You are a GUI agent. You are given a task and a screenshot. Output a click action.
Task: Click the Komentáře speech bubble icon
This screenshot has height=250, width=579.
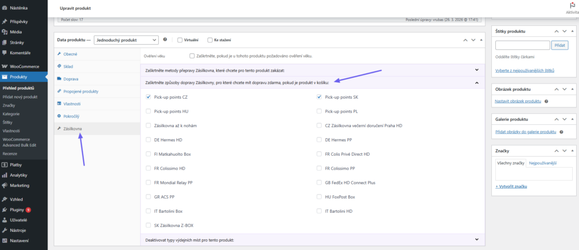coord(5,52)
